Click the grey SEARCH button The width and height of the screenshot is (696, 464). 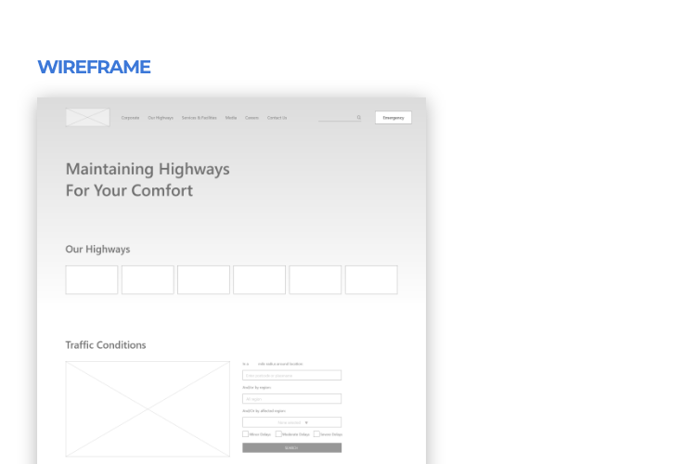point(291,447)
